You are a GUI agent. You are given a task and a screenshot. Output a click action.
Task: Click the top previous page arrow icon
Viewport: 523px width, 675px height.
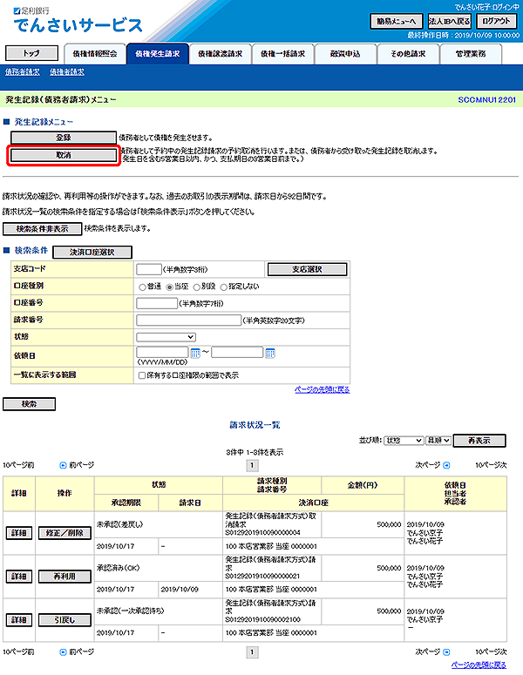[x=62, y=466]
